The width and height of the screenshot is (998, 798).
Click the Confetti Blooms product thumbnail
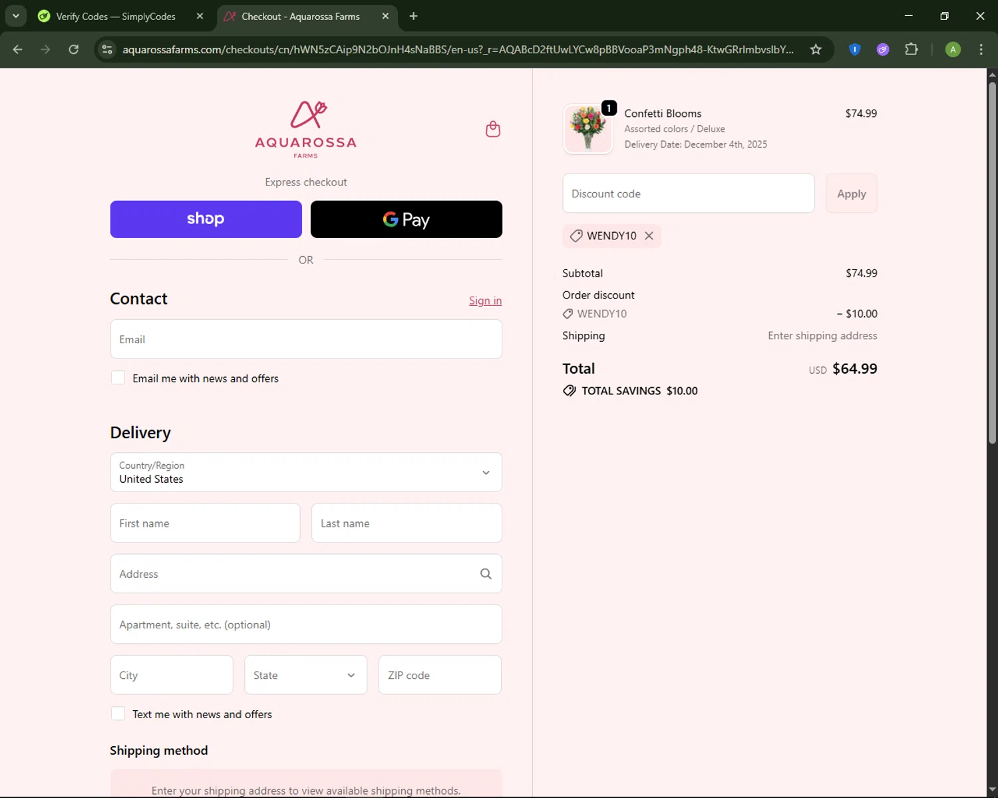pos(588,129)
